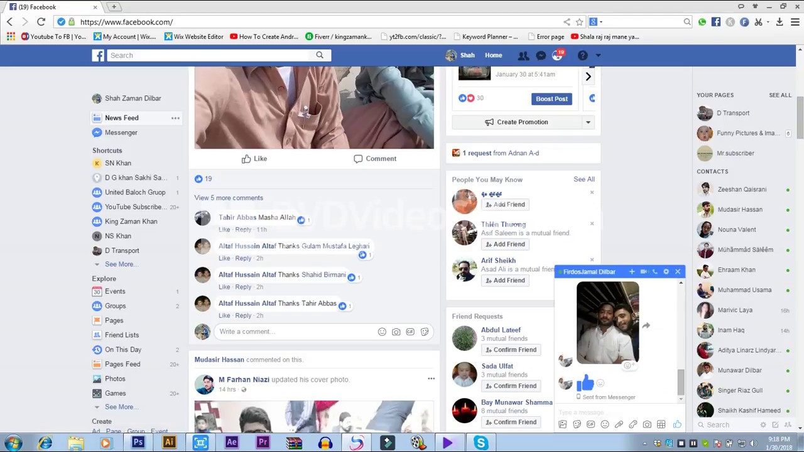Screen dimensions: 804x452
Task: Close the FirdosJamal Dilbar chat window
Action: coord(677,272)
